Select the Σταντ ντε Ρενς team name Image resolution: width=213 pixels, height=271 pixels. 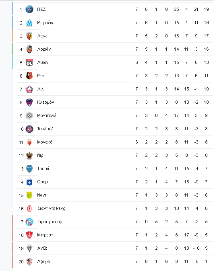tap(51, 208)
